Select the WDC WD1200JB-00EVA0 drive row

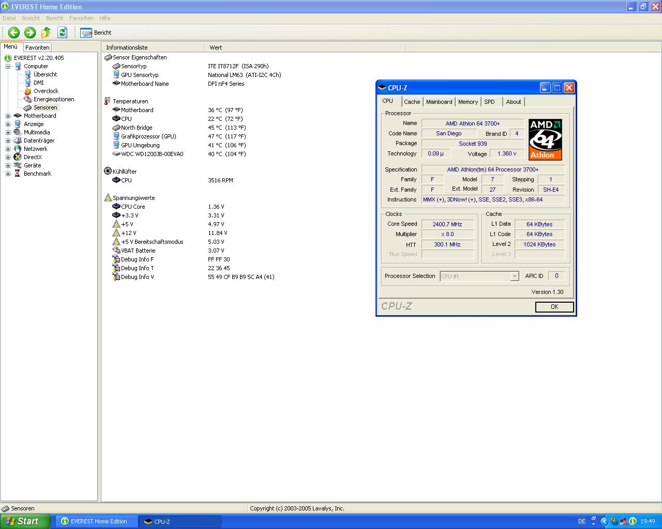coord(152,154)
